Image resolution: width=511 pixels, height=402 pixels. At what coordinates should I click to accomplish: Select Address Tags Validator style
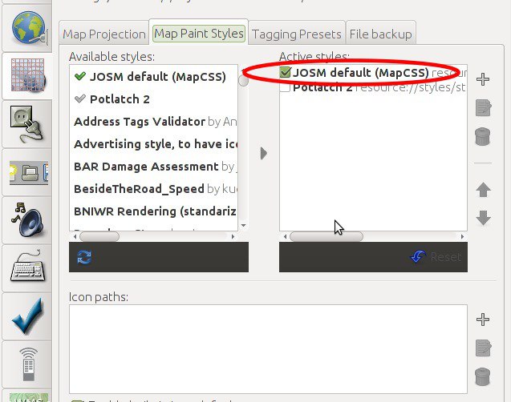[x=153, y=122]
